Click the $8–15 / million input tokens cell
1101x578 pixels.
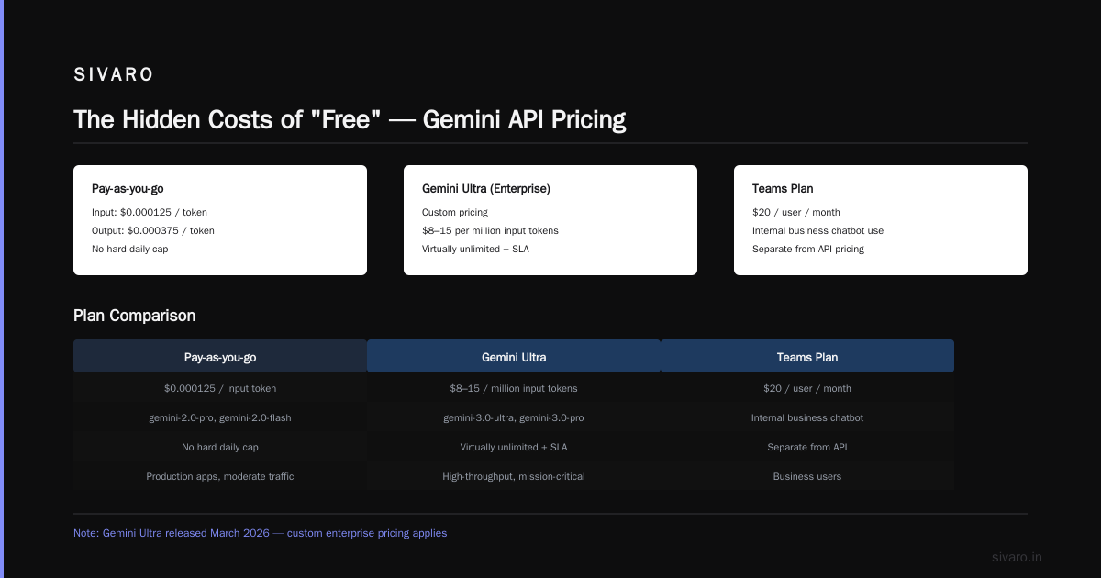(x=514, y=388)
